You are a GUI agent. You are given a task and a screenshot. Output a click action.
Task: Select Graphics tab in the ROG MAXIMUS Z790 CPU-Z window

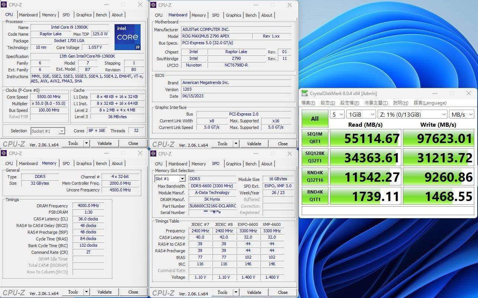click(x=234, y=15)
